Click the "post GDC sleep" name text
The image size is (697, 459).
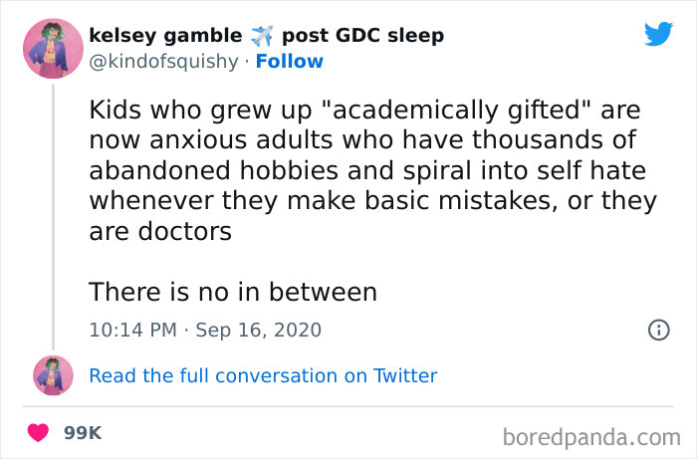pyautogui.click(x=362, y=36)
